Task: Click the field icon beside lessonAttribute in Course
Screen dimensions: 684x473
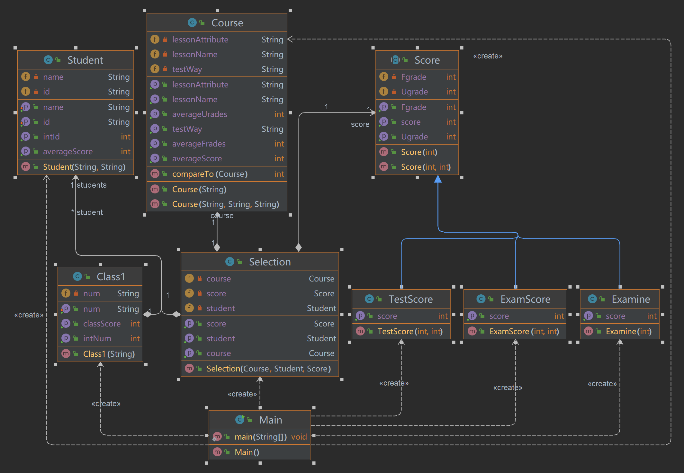Action: point(155,40)
